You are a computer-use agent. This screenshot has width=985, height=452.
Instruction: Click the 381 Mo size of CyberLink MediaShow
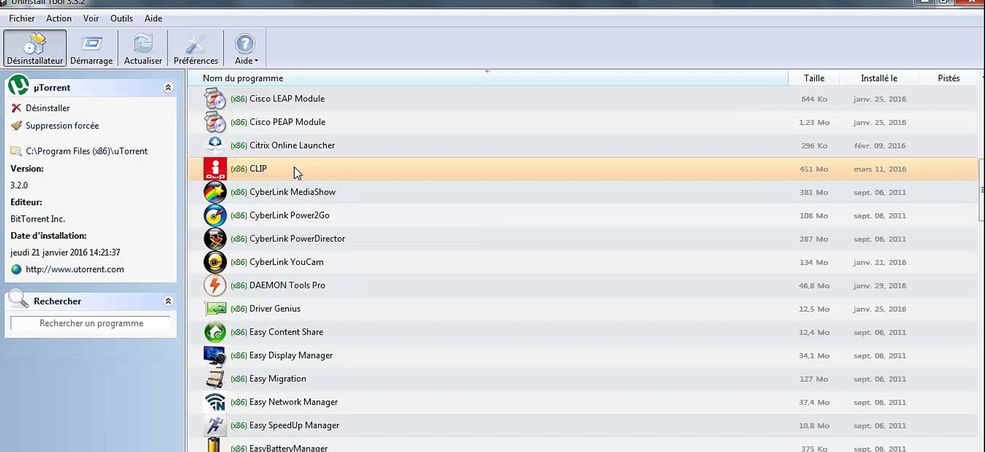tap(814, 192)
